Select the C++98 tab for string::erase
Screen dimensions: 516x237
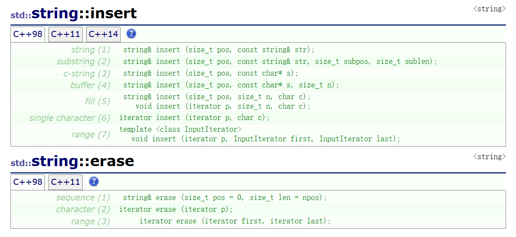click(x=28, y=182)
